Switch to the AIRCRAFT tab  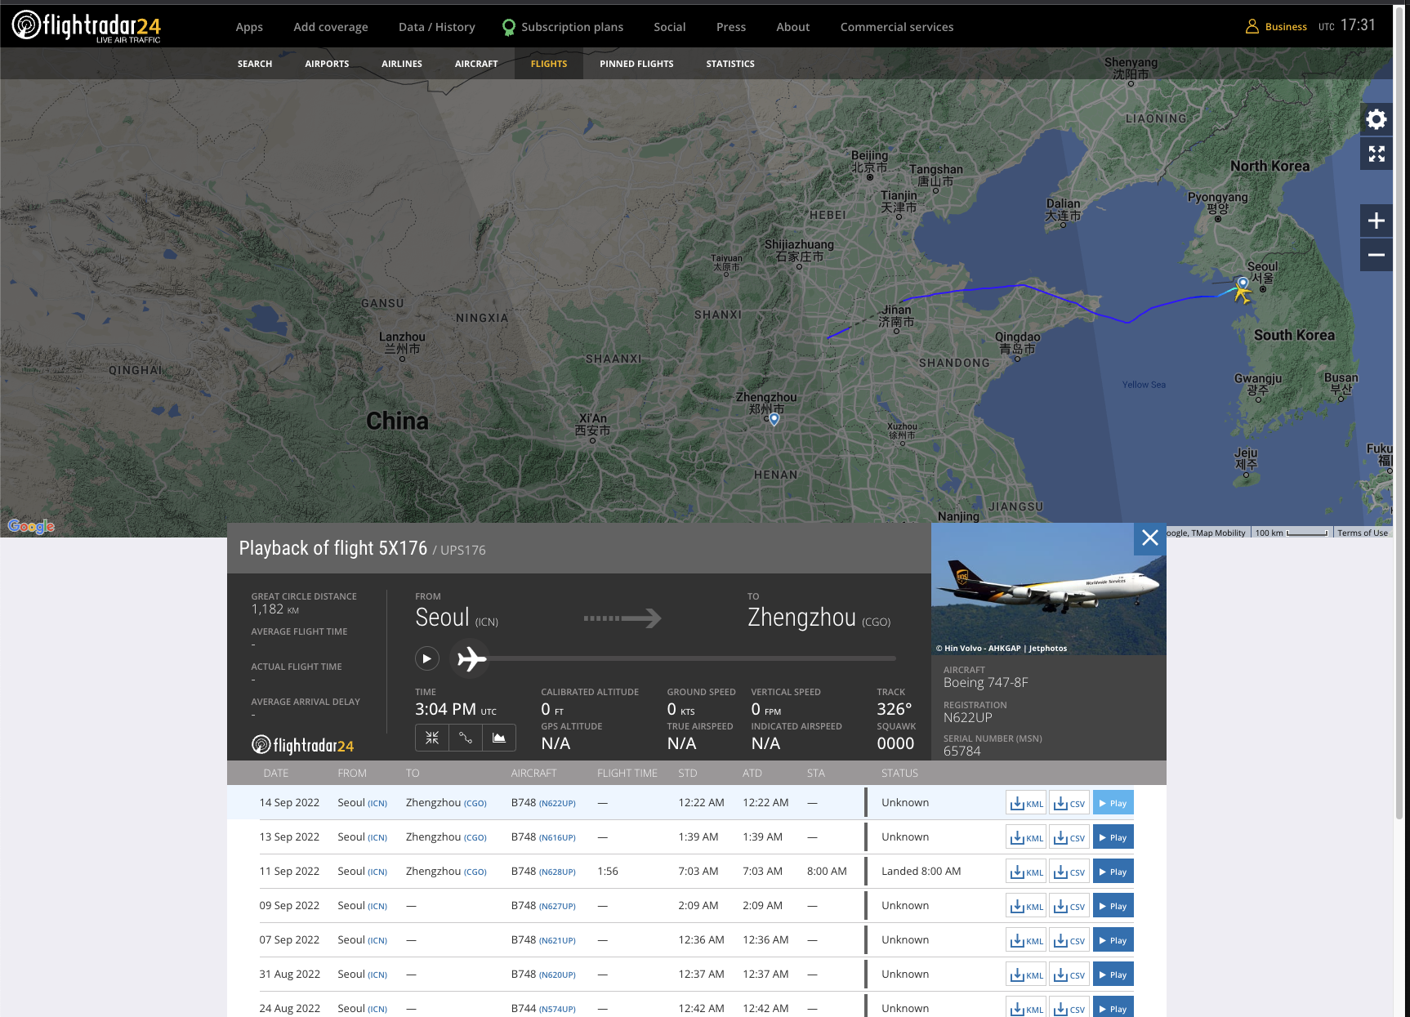[x=476, y=64]
